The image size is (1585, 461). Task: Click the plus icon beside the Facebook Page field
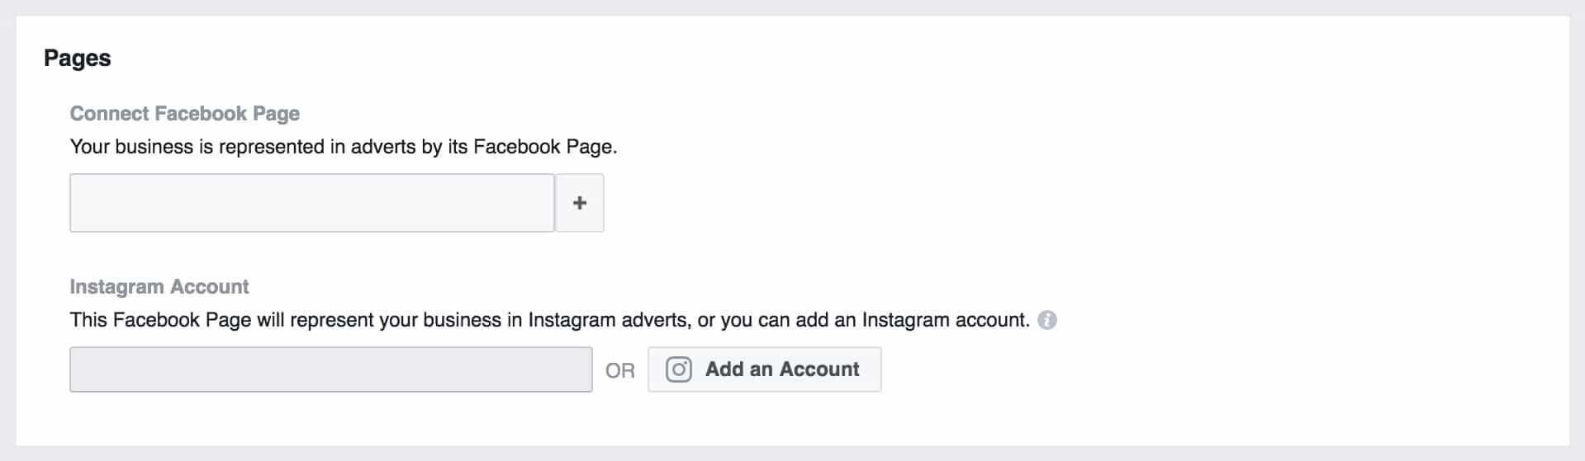point(580,203)
